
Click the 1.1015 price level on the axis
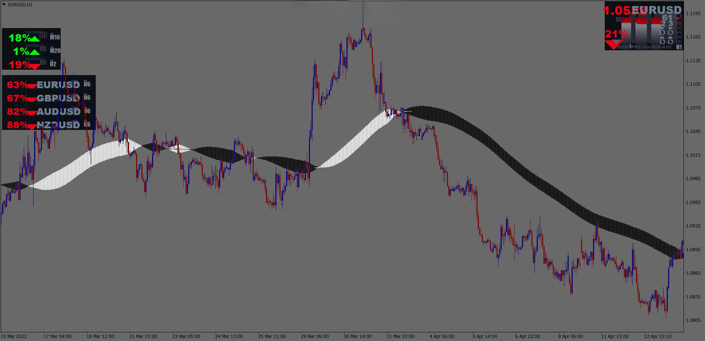pyautogui.click(x=693, y=155)
